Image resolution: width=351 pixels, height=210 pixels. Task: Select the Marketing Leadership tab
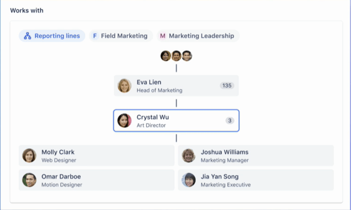pyautogui.click(x=198, y=36)
